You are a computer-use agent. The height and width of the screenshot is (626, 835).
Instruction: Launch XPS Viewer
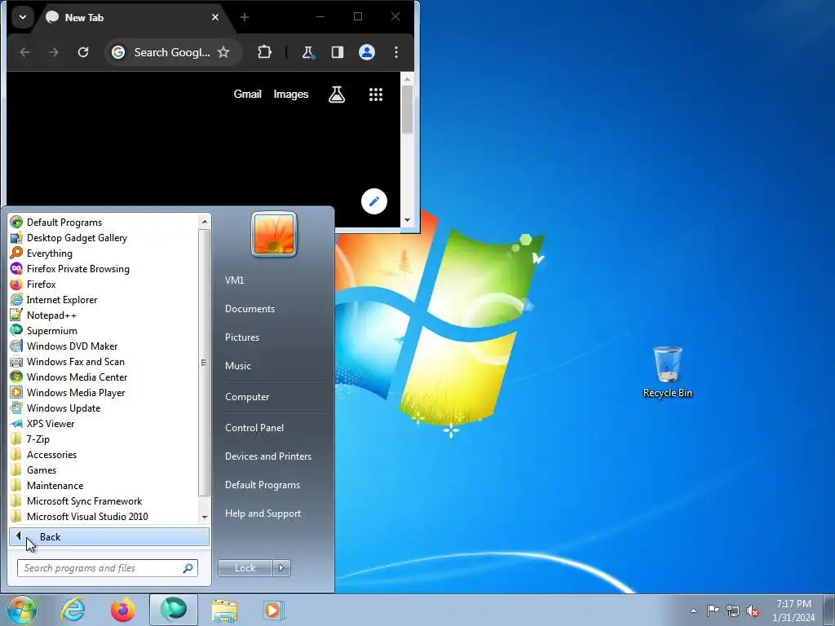(x=104, y=424)
